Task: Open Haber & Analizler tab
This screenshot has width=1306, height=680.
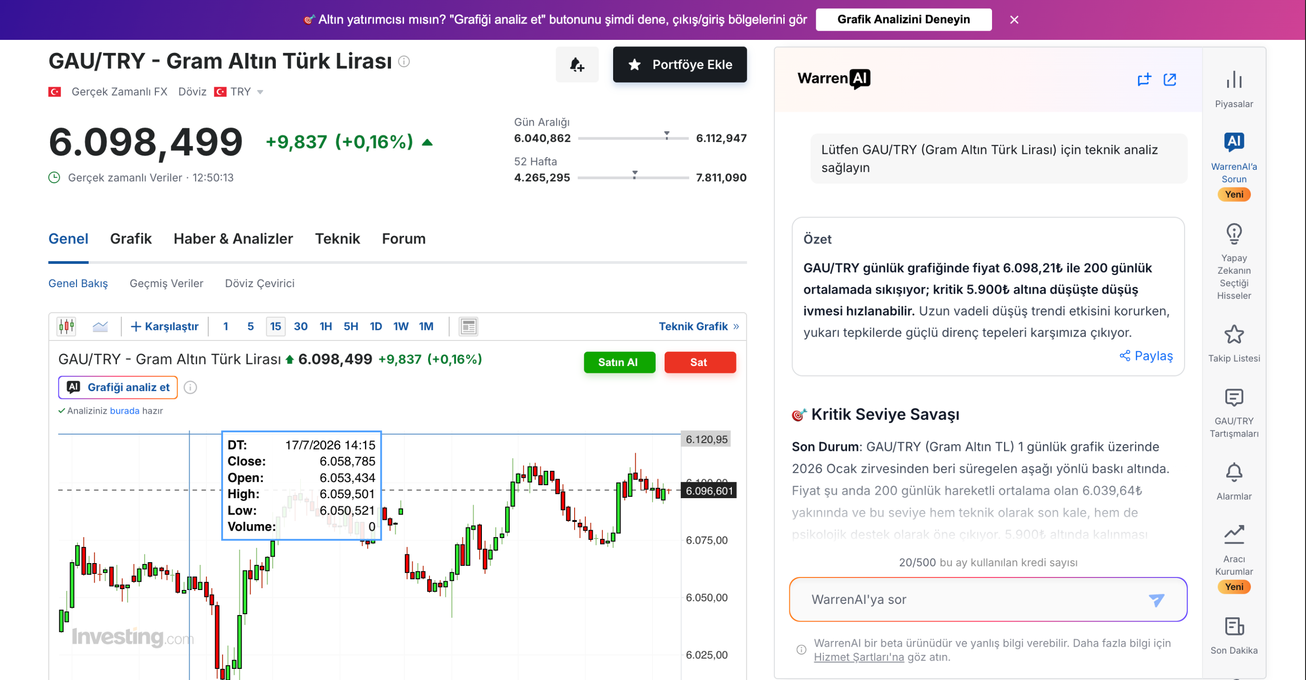Action: pyautogui.click(x=233, y=239)
